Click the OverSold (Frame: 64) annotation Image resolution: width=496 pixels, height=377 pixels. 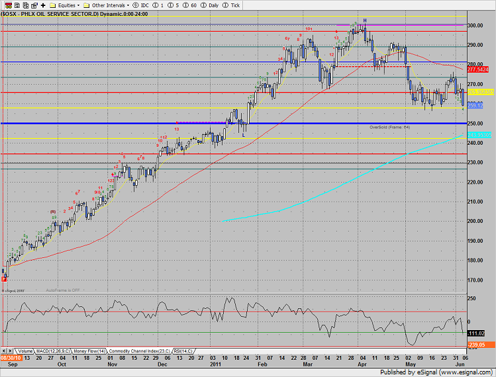click(389, 128)
